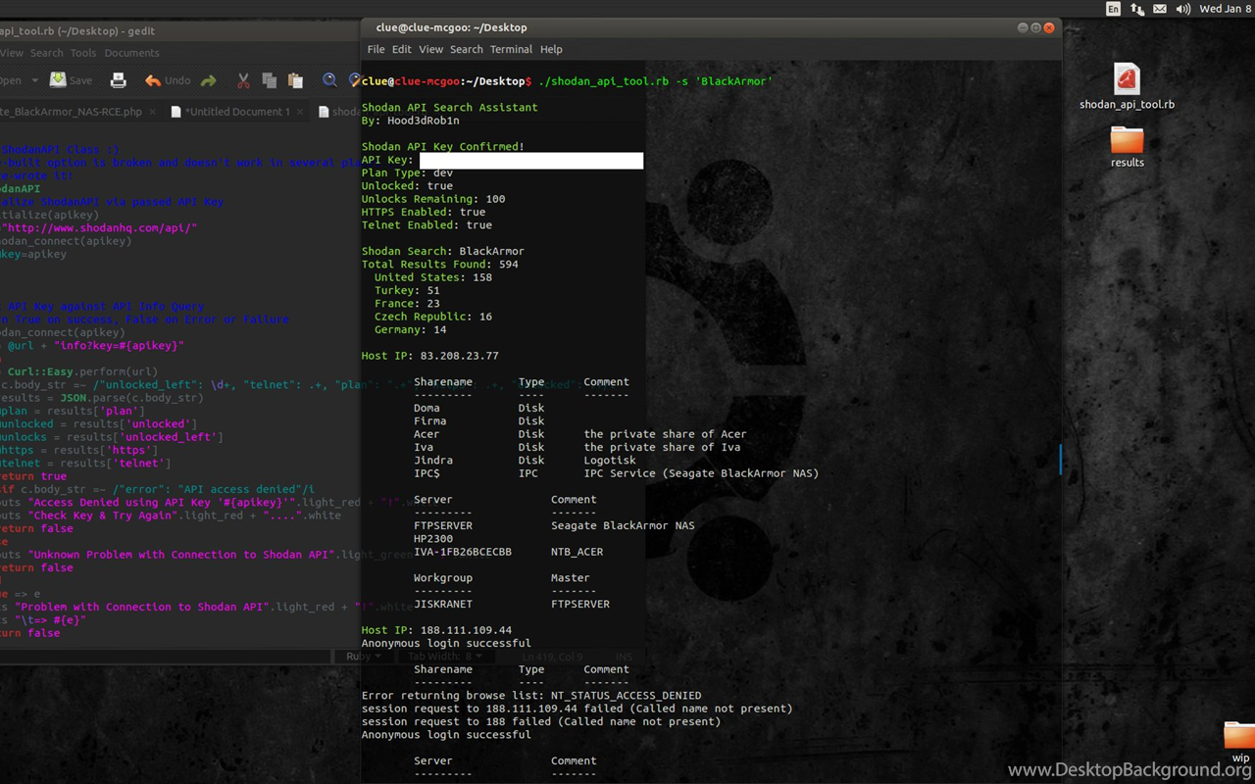Click the 'JISKRANET' workgroup row
Viewport: 1255px width, 784px height.
click(512, 604)
